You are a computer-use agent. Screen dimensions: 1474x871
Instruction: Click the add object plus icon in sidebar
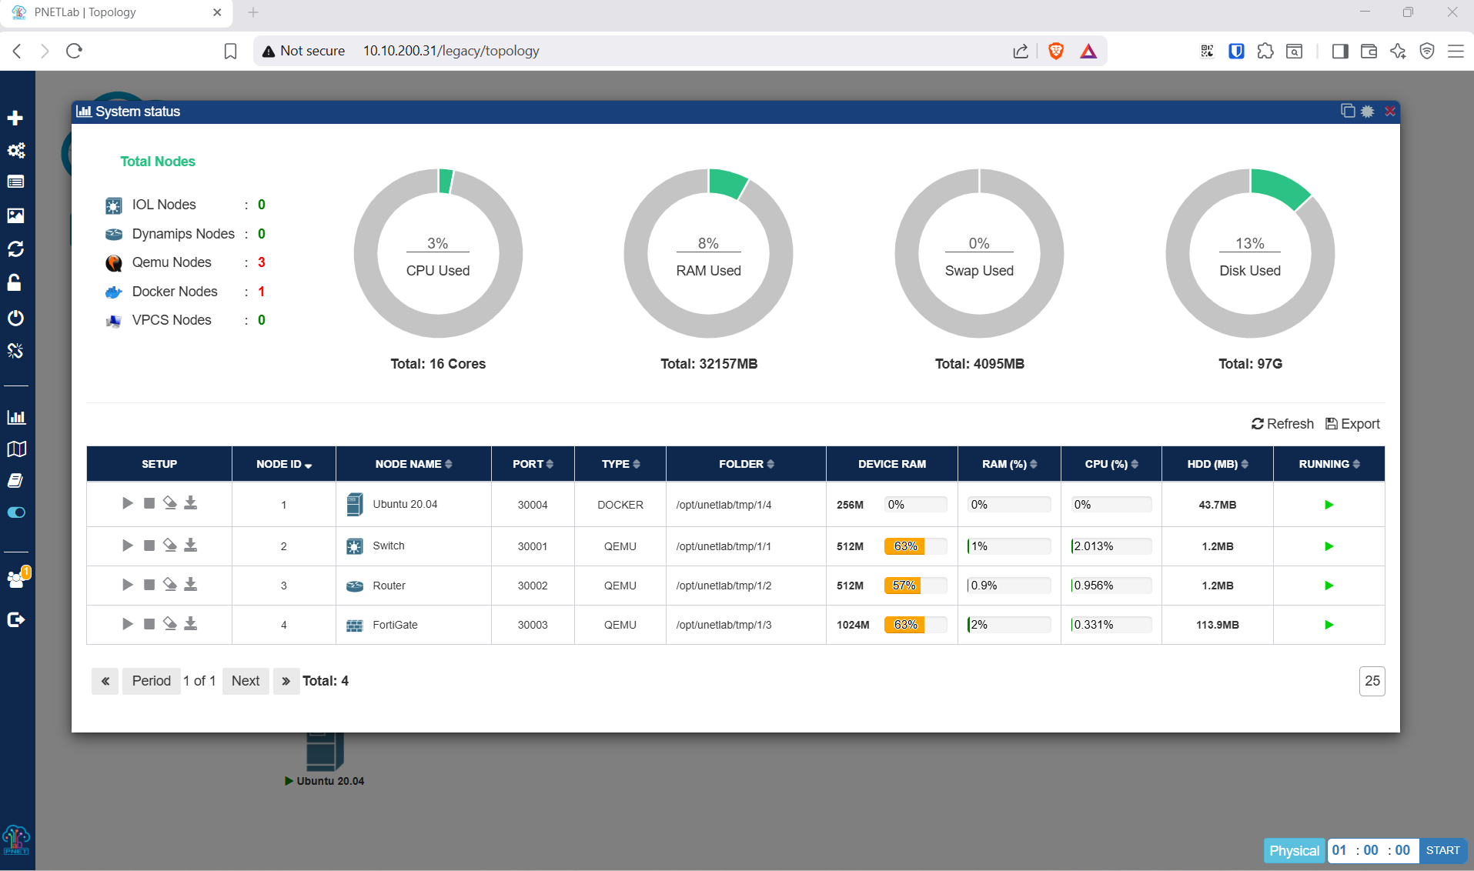pyautogui.click(x=15, y=118)
